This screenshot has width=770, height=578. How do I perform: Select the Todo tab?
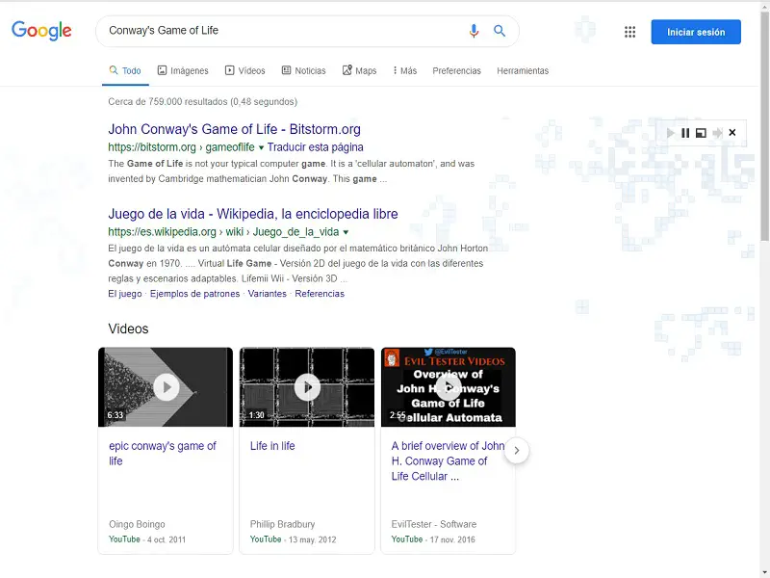click(x=125, y=70)
